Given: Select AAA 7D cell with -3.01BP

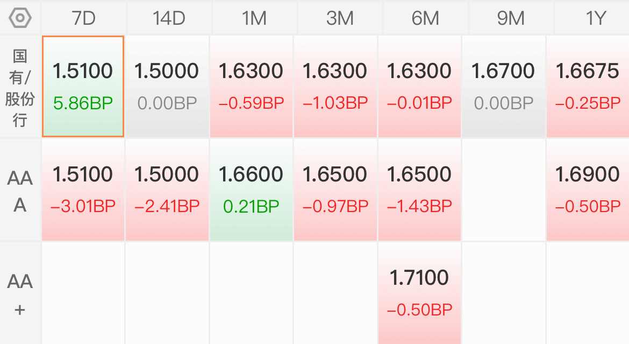Looking at the screenshot, I should click(83, 189).
